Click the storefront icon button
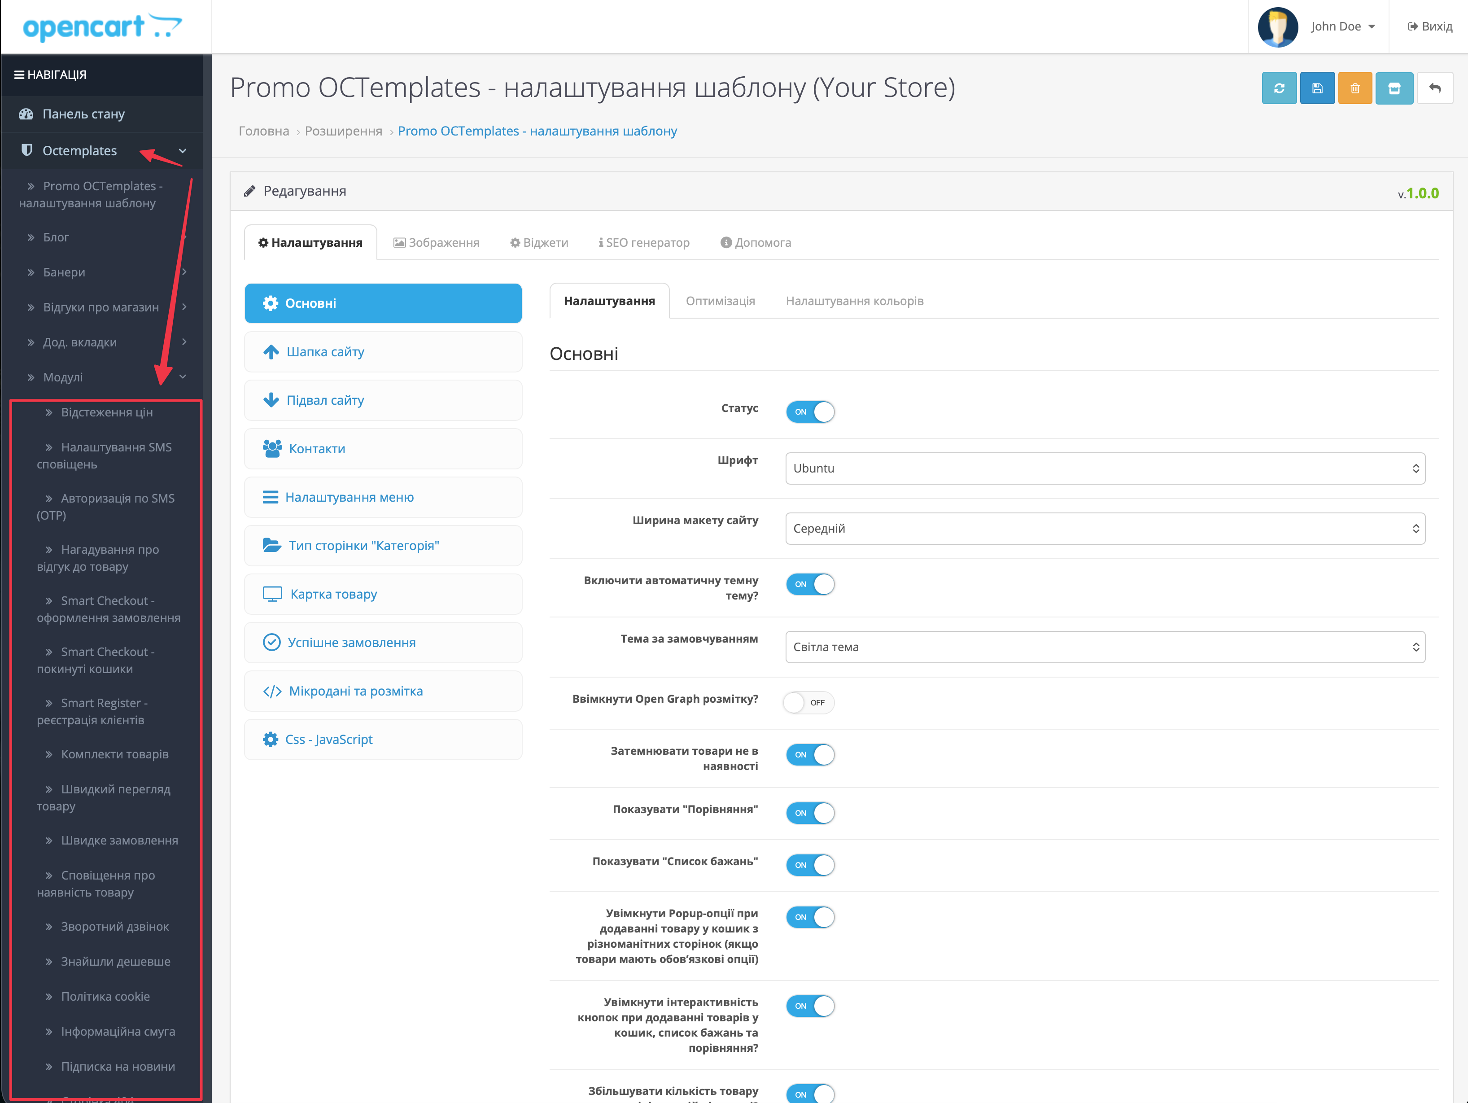Image resolution: width=1468 pixels, height=1103 pixels. click(x=1394, y=88)
